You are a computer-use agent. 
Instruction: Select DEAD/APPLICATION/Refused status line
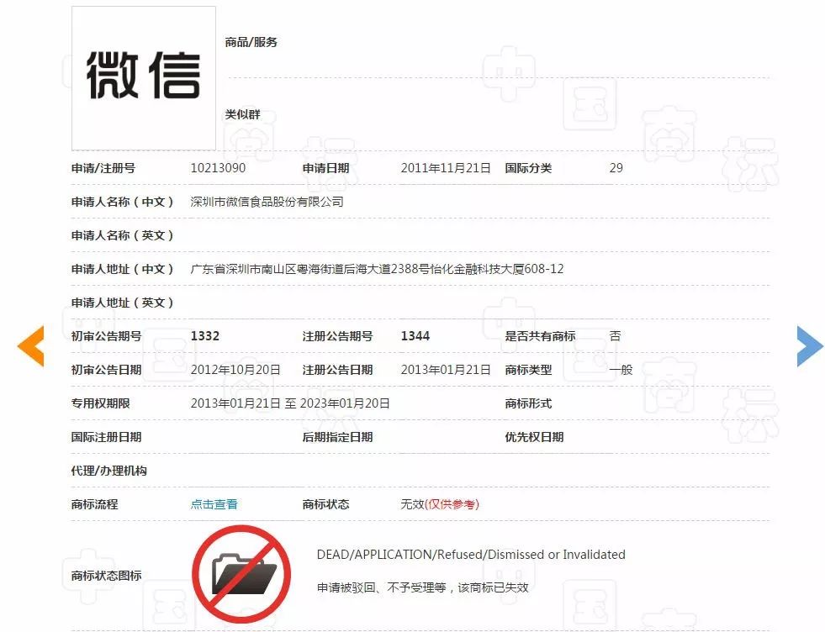pyautogui.click(x=471, y=554)
